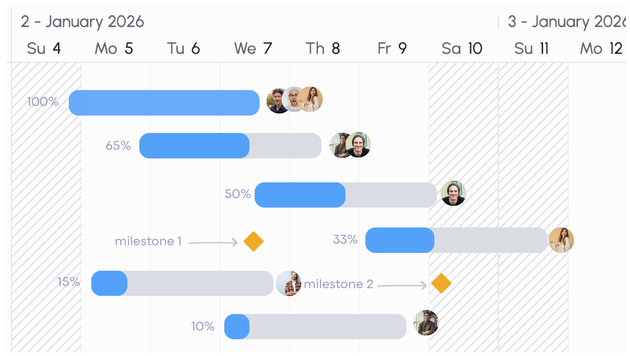
Task: Click the bald man avatar on 100% task
Action: (293, 99)
